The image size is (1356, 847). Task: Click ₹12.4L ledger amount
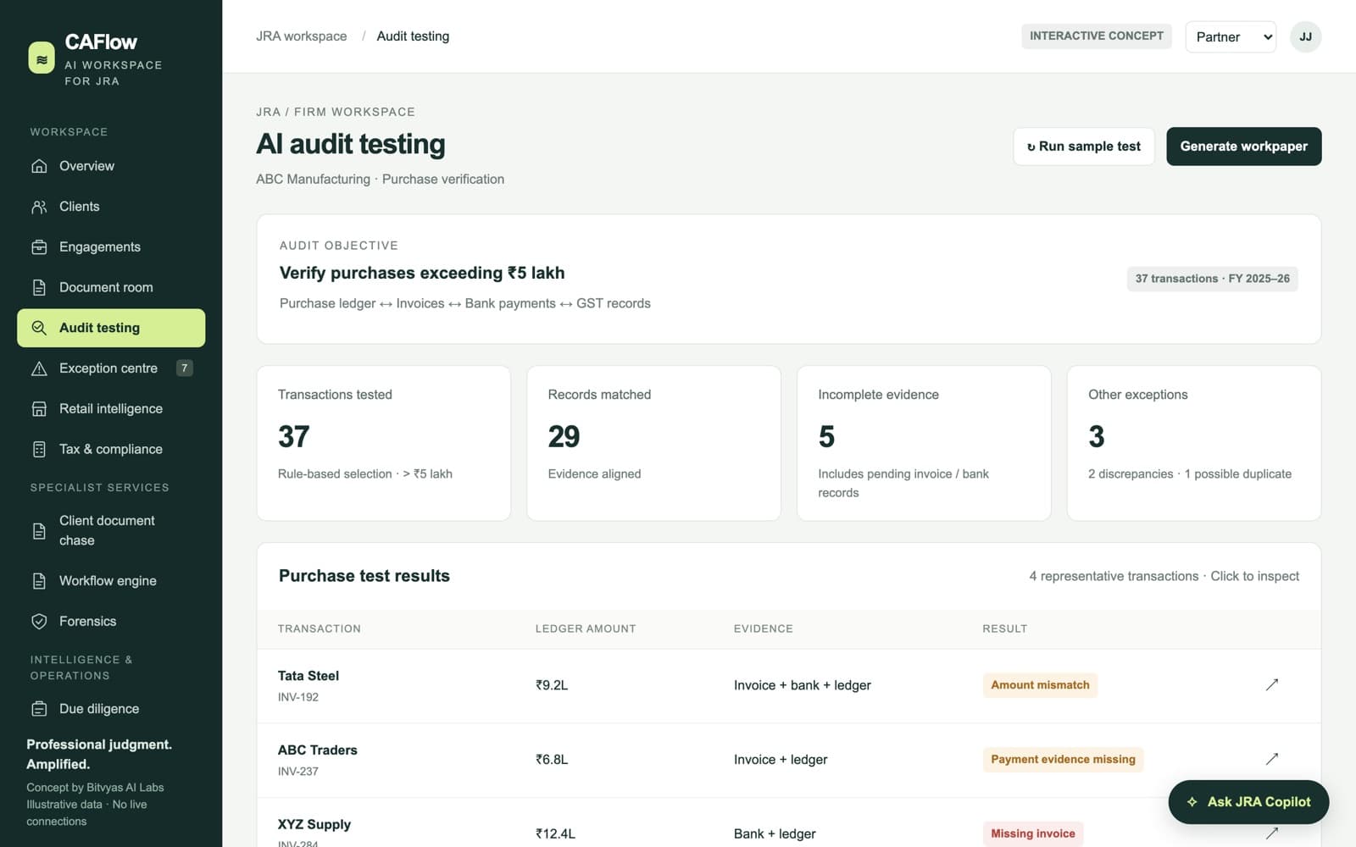(x=555, y=833)
